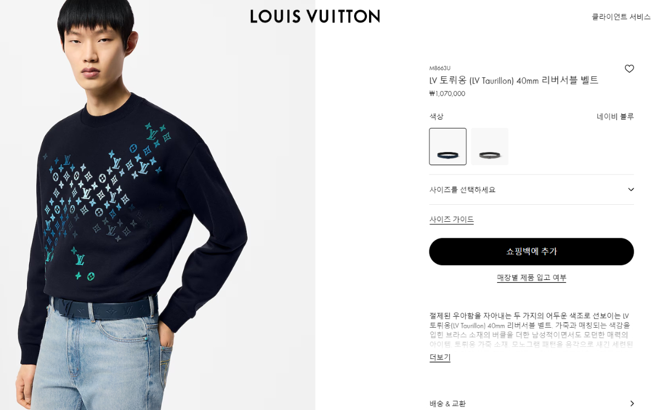Click the product description paragraph text
Image resolution: width=659 pixels, height=410 pixels.
coord(530,330)
